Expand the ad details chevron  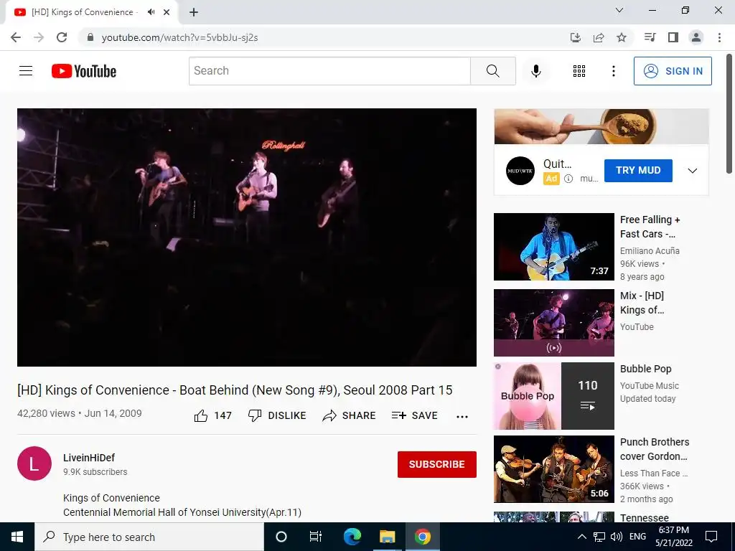tap(693, 171)
